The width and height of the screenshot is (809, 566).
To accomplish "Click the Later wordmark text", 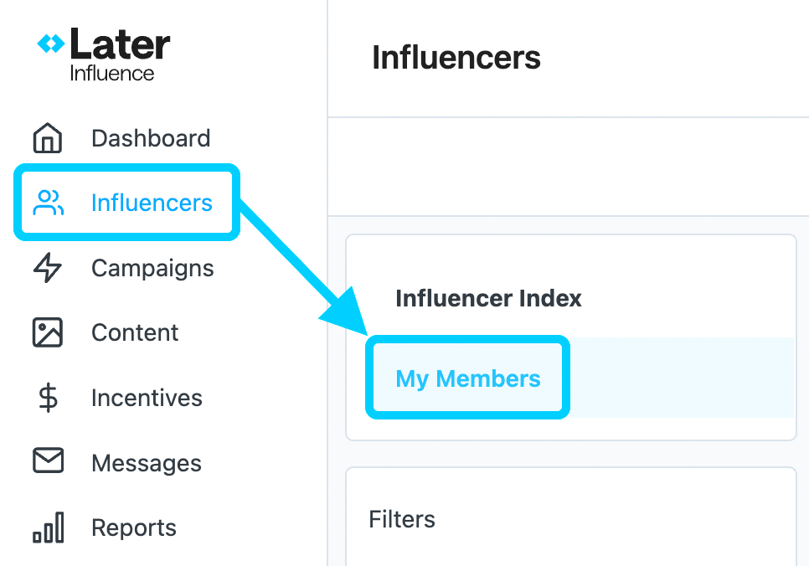I will tap(120, 44).
